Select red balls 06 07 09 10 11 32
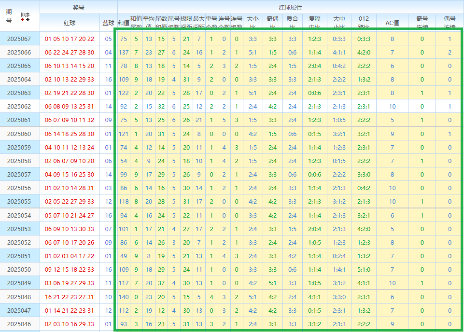This screenshot has height=332, width=464. (70, 120)
